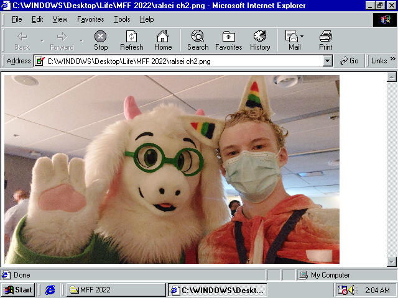Open the Windows Start menu
Image resolution: width=398 pixels, height=298 pixels.
17,290
